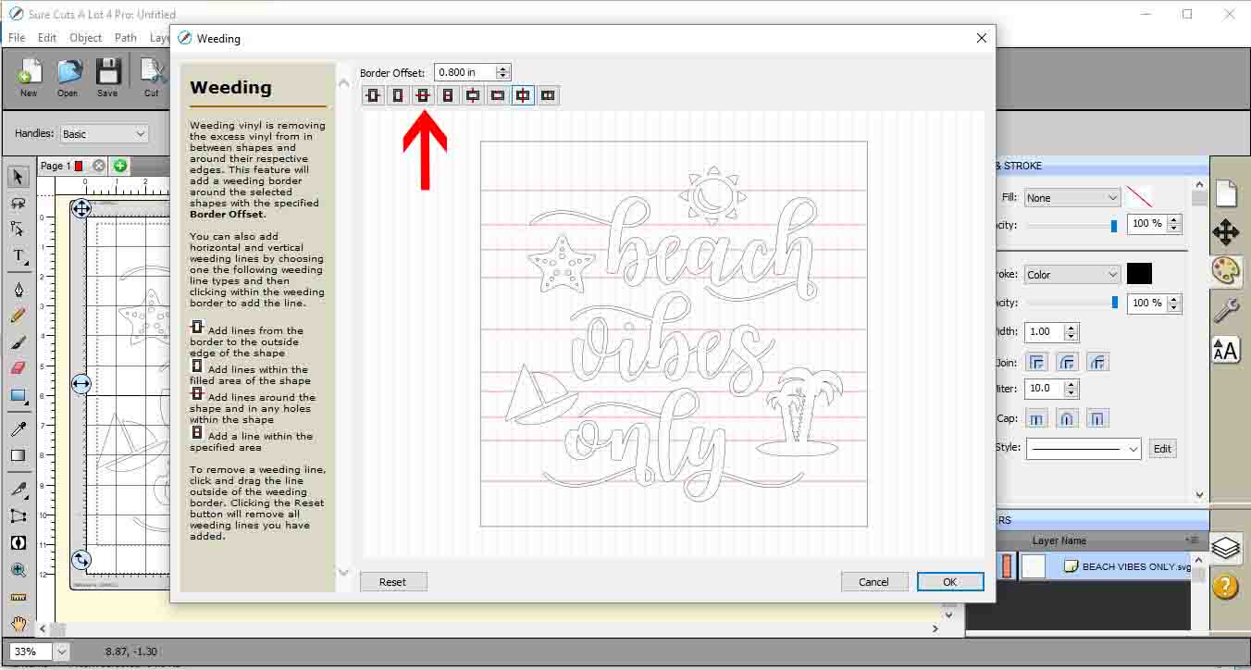The height and width of the screenshot is (670, 1251).
Task: Click Cancel in the Weeding dialog
Action: [x=873, y=582]
